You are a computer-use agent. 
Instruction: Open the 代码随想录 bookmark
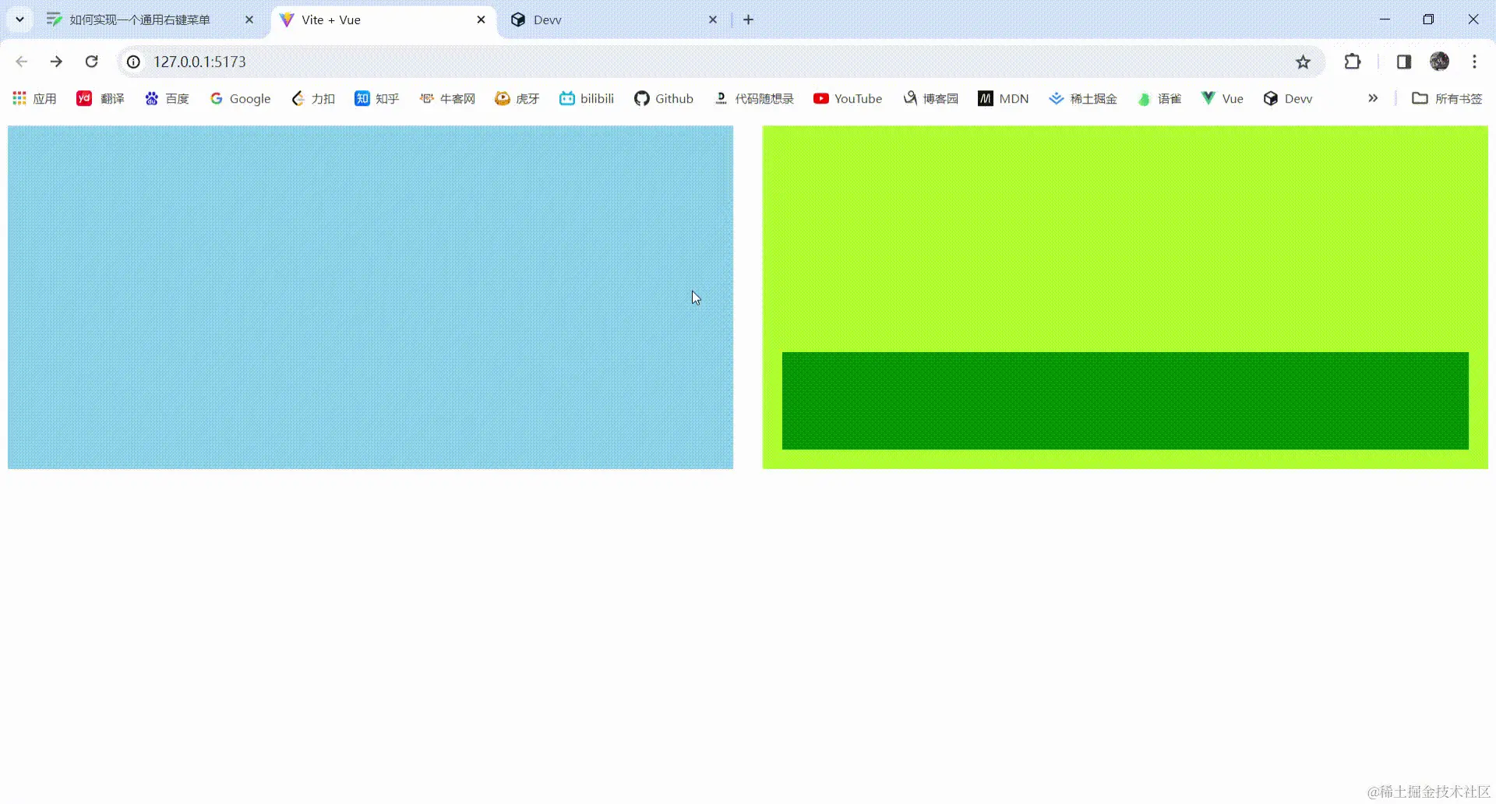tap(754, 99)
